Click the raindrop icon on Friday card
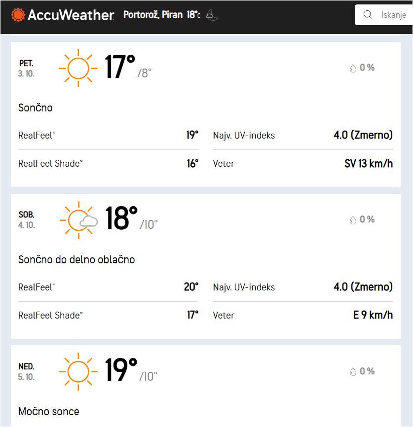413x427 pixels. (353, 69)
